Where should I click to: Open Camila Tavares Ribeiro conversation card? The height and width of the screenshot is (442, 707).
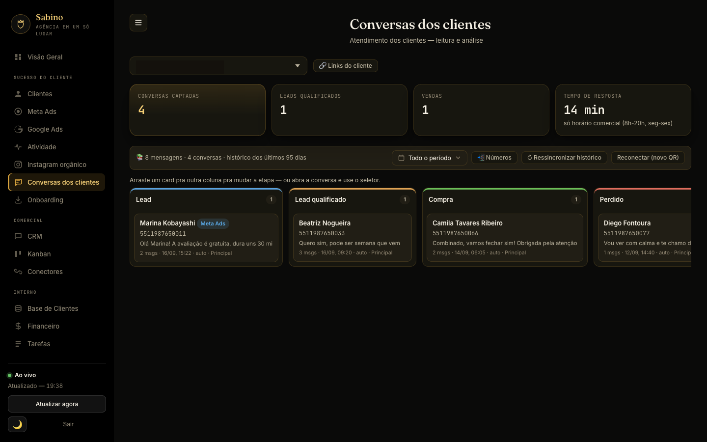505,238
